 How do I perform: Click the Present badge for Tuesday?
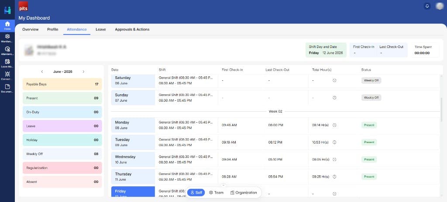[x=369, y=142]
